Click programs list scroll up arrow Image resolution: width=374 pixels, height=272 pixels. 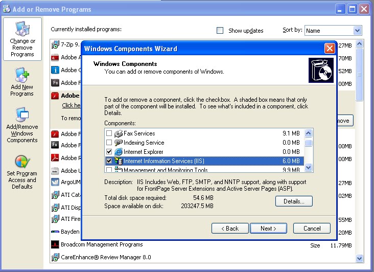(360, 44)
